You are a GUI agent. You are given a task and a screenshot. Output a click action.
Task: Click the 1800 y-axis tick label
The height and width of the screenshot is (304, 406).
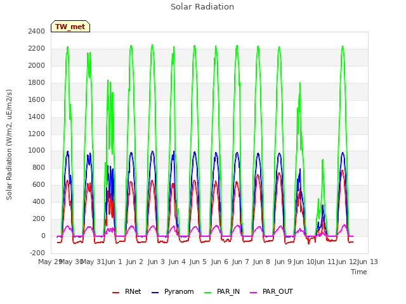37,83
